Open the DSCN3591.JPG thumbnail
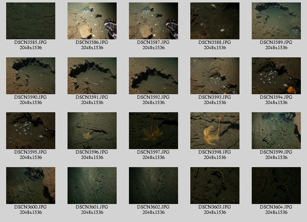Viewport: 307px width, 222px height. point(92,76)
